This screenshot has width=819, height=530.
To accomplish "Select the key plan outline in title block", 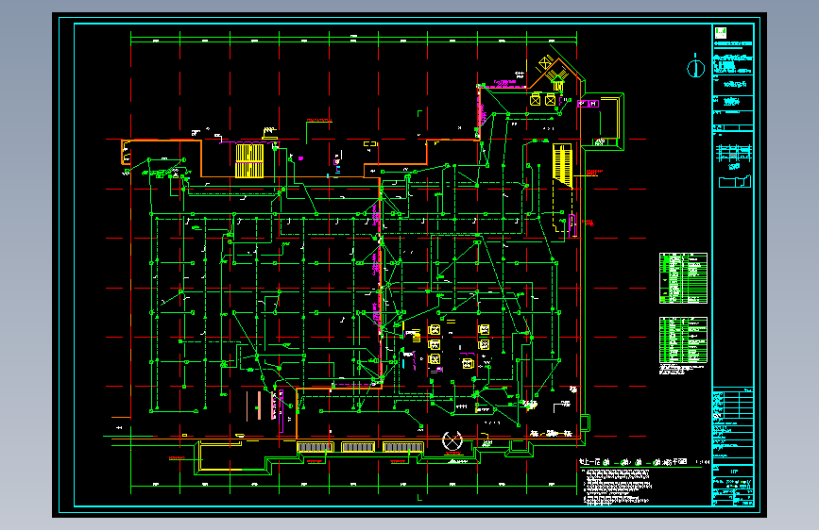I will (735, 181).
